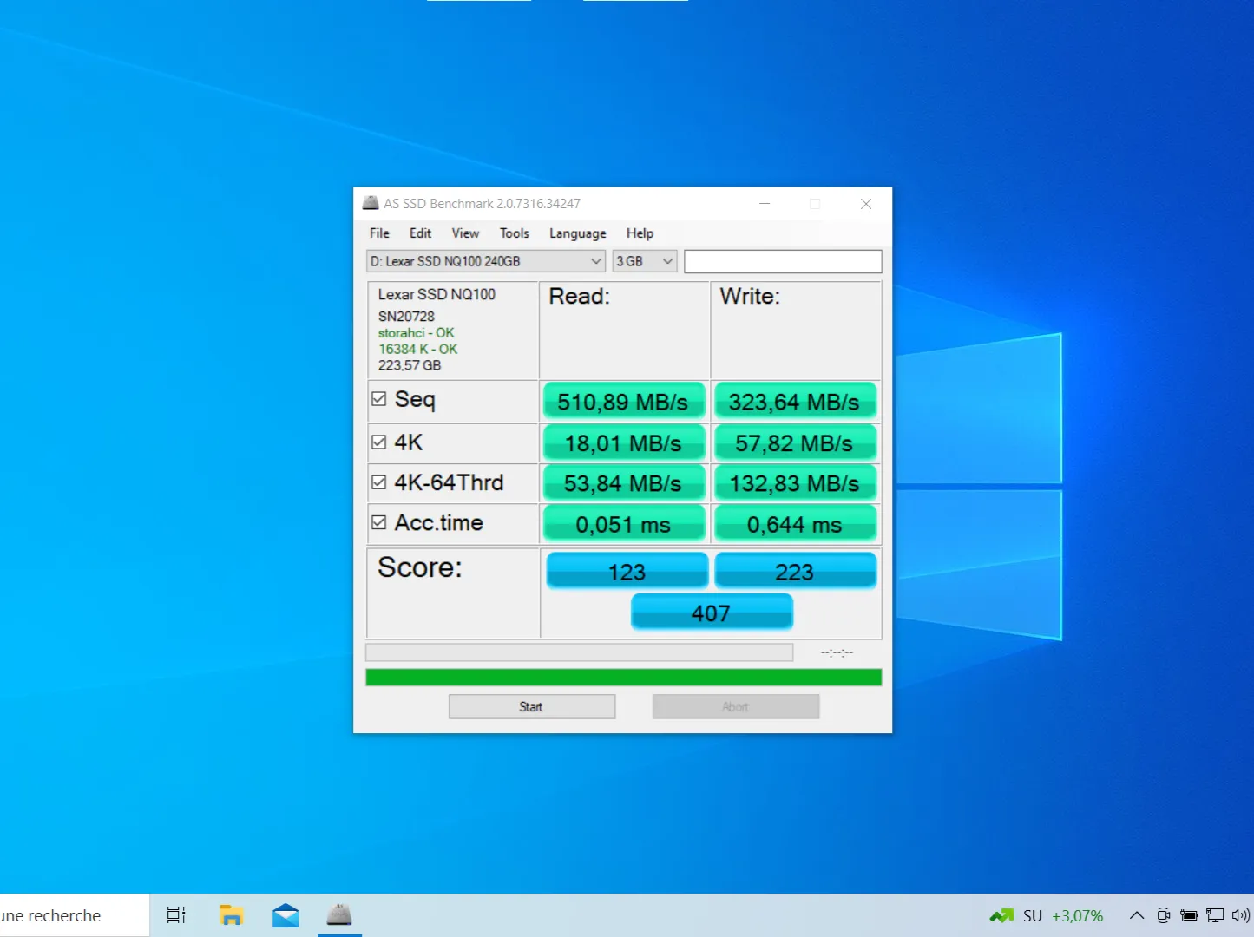Viewport: 1254px width, 937px height.
Task: Open the 3 GB test size dropdown
Action: click(644, 261)
